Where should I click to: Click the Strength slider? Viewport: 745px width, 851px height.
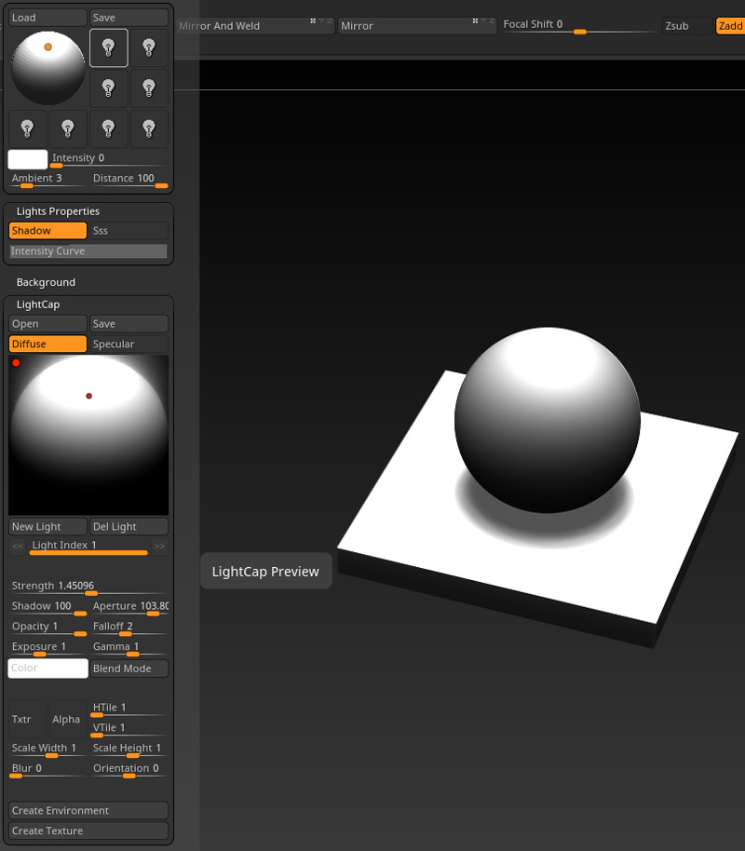88,588
